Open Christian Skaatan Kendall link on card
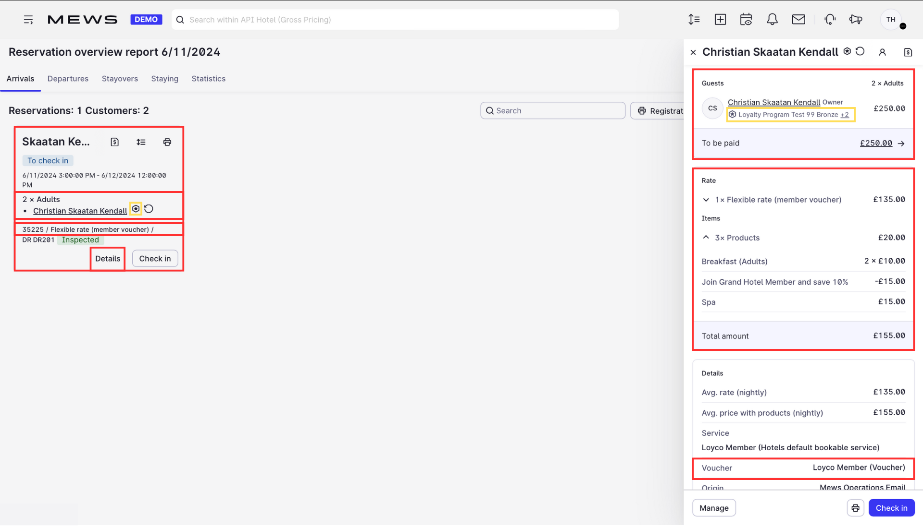923x528 pixels. click(80, 211)
